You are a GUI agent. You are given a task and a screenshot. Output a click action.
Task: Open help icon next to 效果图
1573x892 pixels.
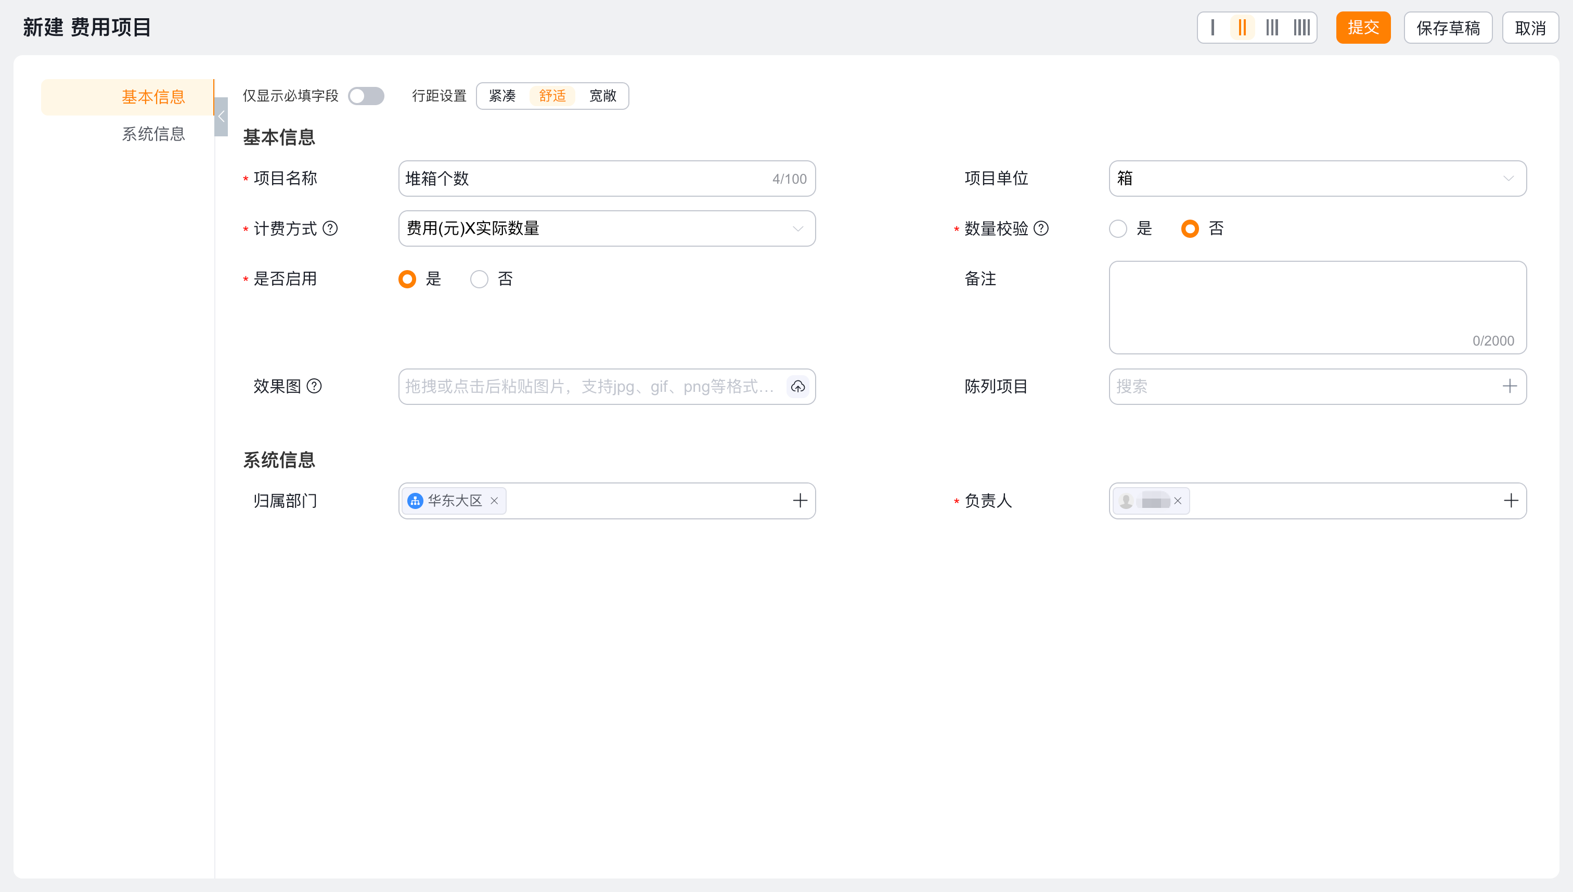pyautogui.click(x=314, y=386)
